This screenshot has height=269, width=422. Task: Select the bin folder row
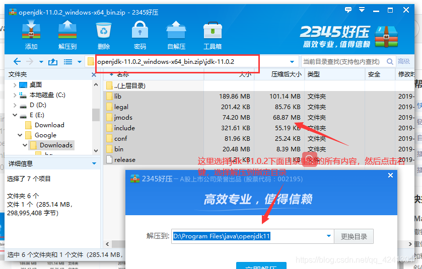pyautogui.click(x=258, y=149)
